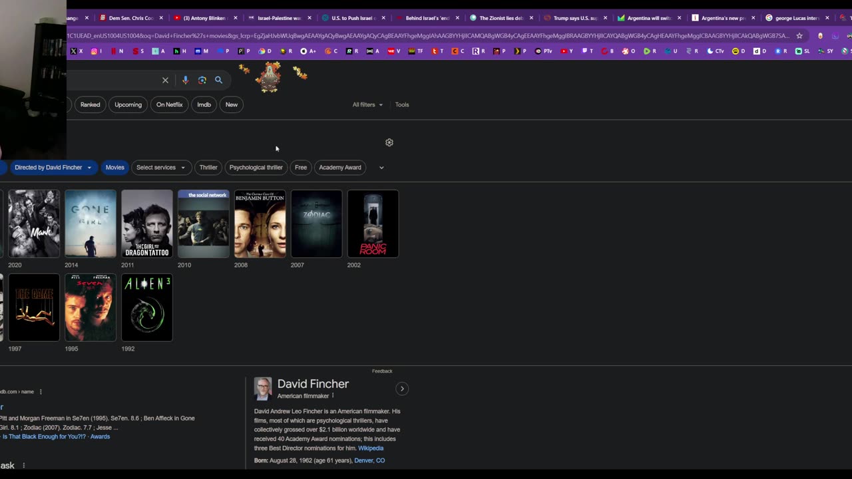
Task: Open Google Lens image search
Action: click(202, 80)
